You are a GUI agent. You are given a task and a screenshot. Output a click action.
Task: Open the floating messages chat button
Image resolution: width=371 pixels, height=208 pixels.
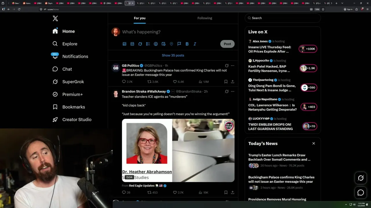[x=361, y=193]
